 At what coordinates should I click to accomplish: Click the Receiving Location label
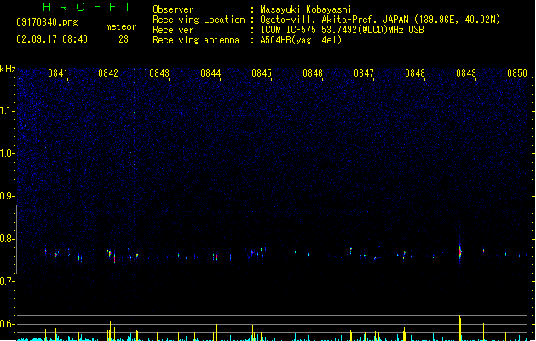pyautogui.click(x=199, y=20)
